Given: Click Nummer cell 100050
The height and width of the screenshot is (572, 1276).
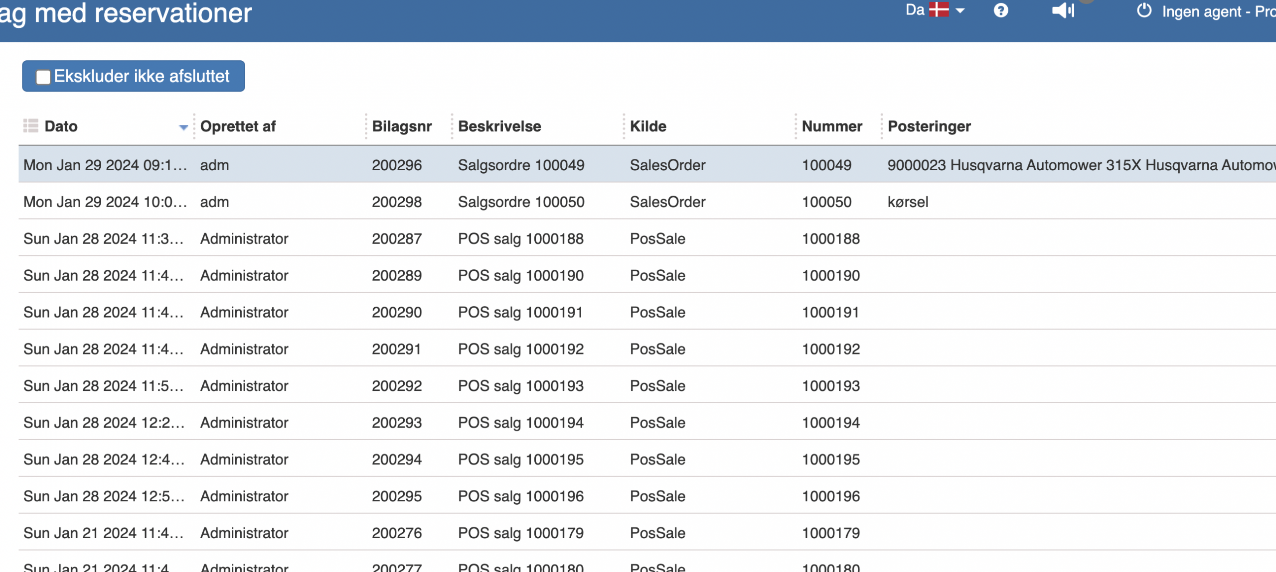Looking at the screenshot, I should [826, 202].
